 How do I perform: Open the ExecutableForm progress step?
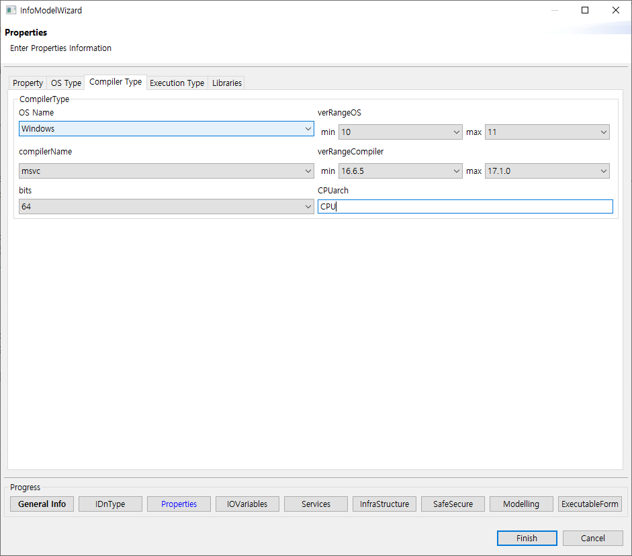point(590,504)
